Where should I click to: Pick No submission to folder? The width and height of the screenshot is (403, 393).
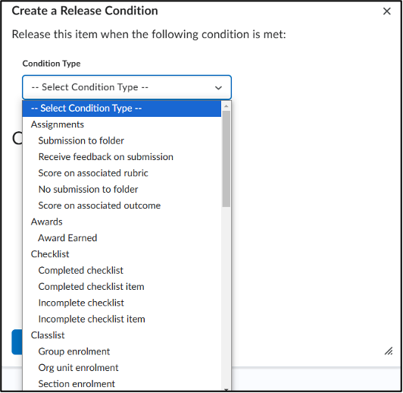coord(121,190)
